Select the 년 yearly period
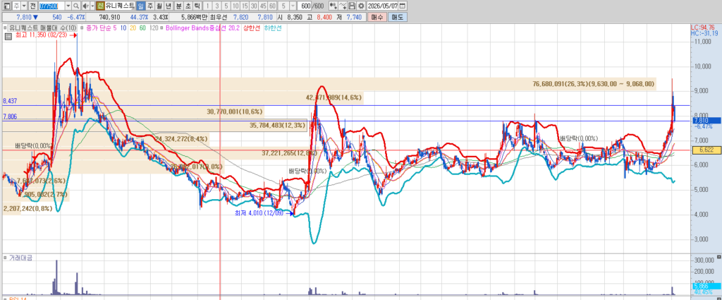The height and width of the screenshot is (300, 722). 168,6
